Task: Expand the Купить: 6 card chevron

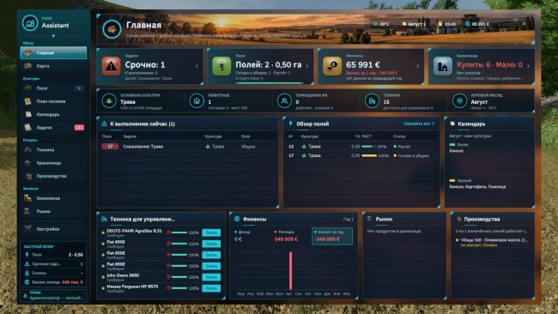Action: click(x=529, y=66)
